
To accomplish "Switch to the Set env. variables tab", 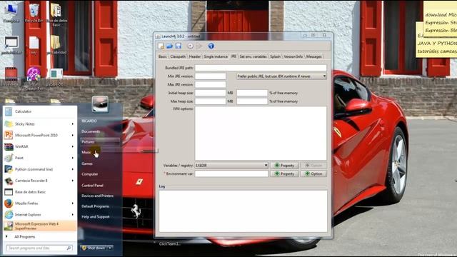I will (253, 56).
